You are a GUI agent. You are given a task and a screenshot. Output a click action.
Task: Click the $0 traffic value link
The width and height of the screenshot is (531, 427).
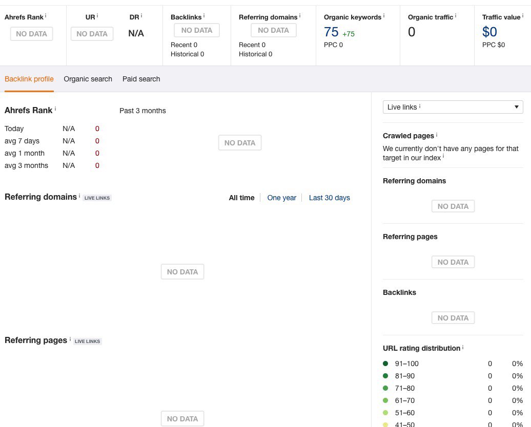(489, 32)
